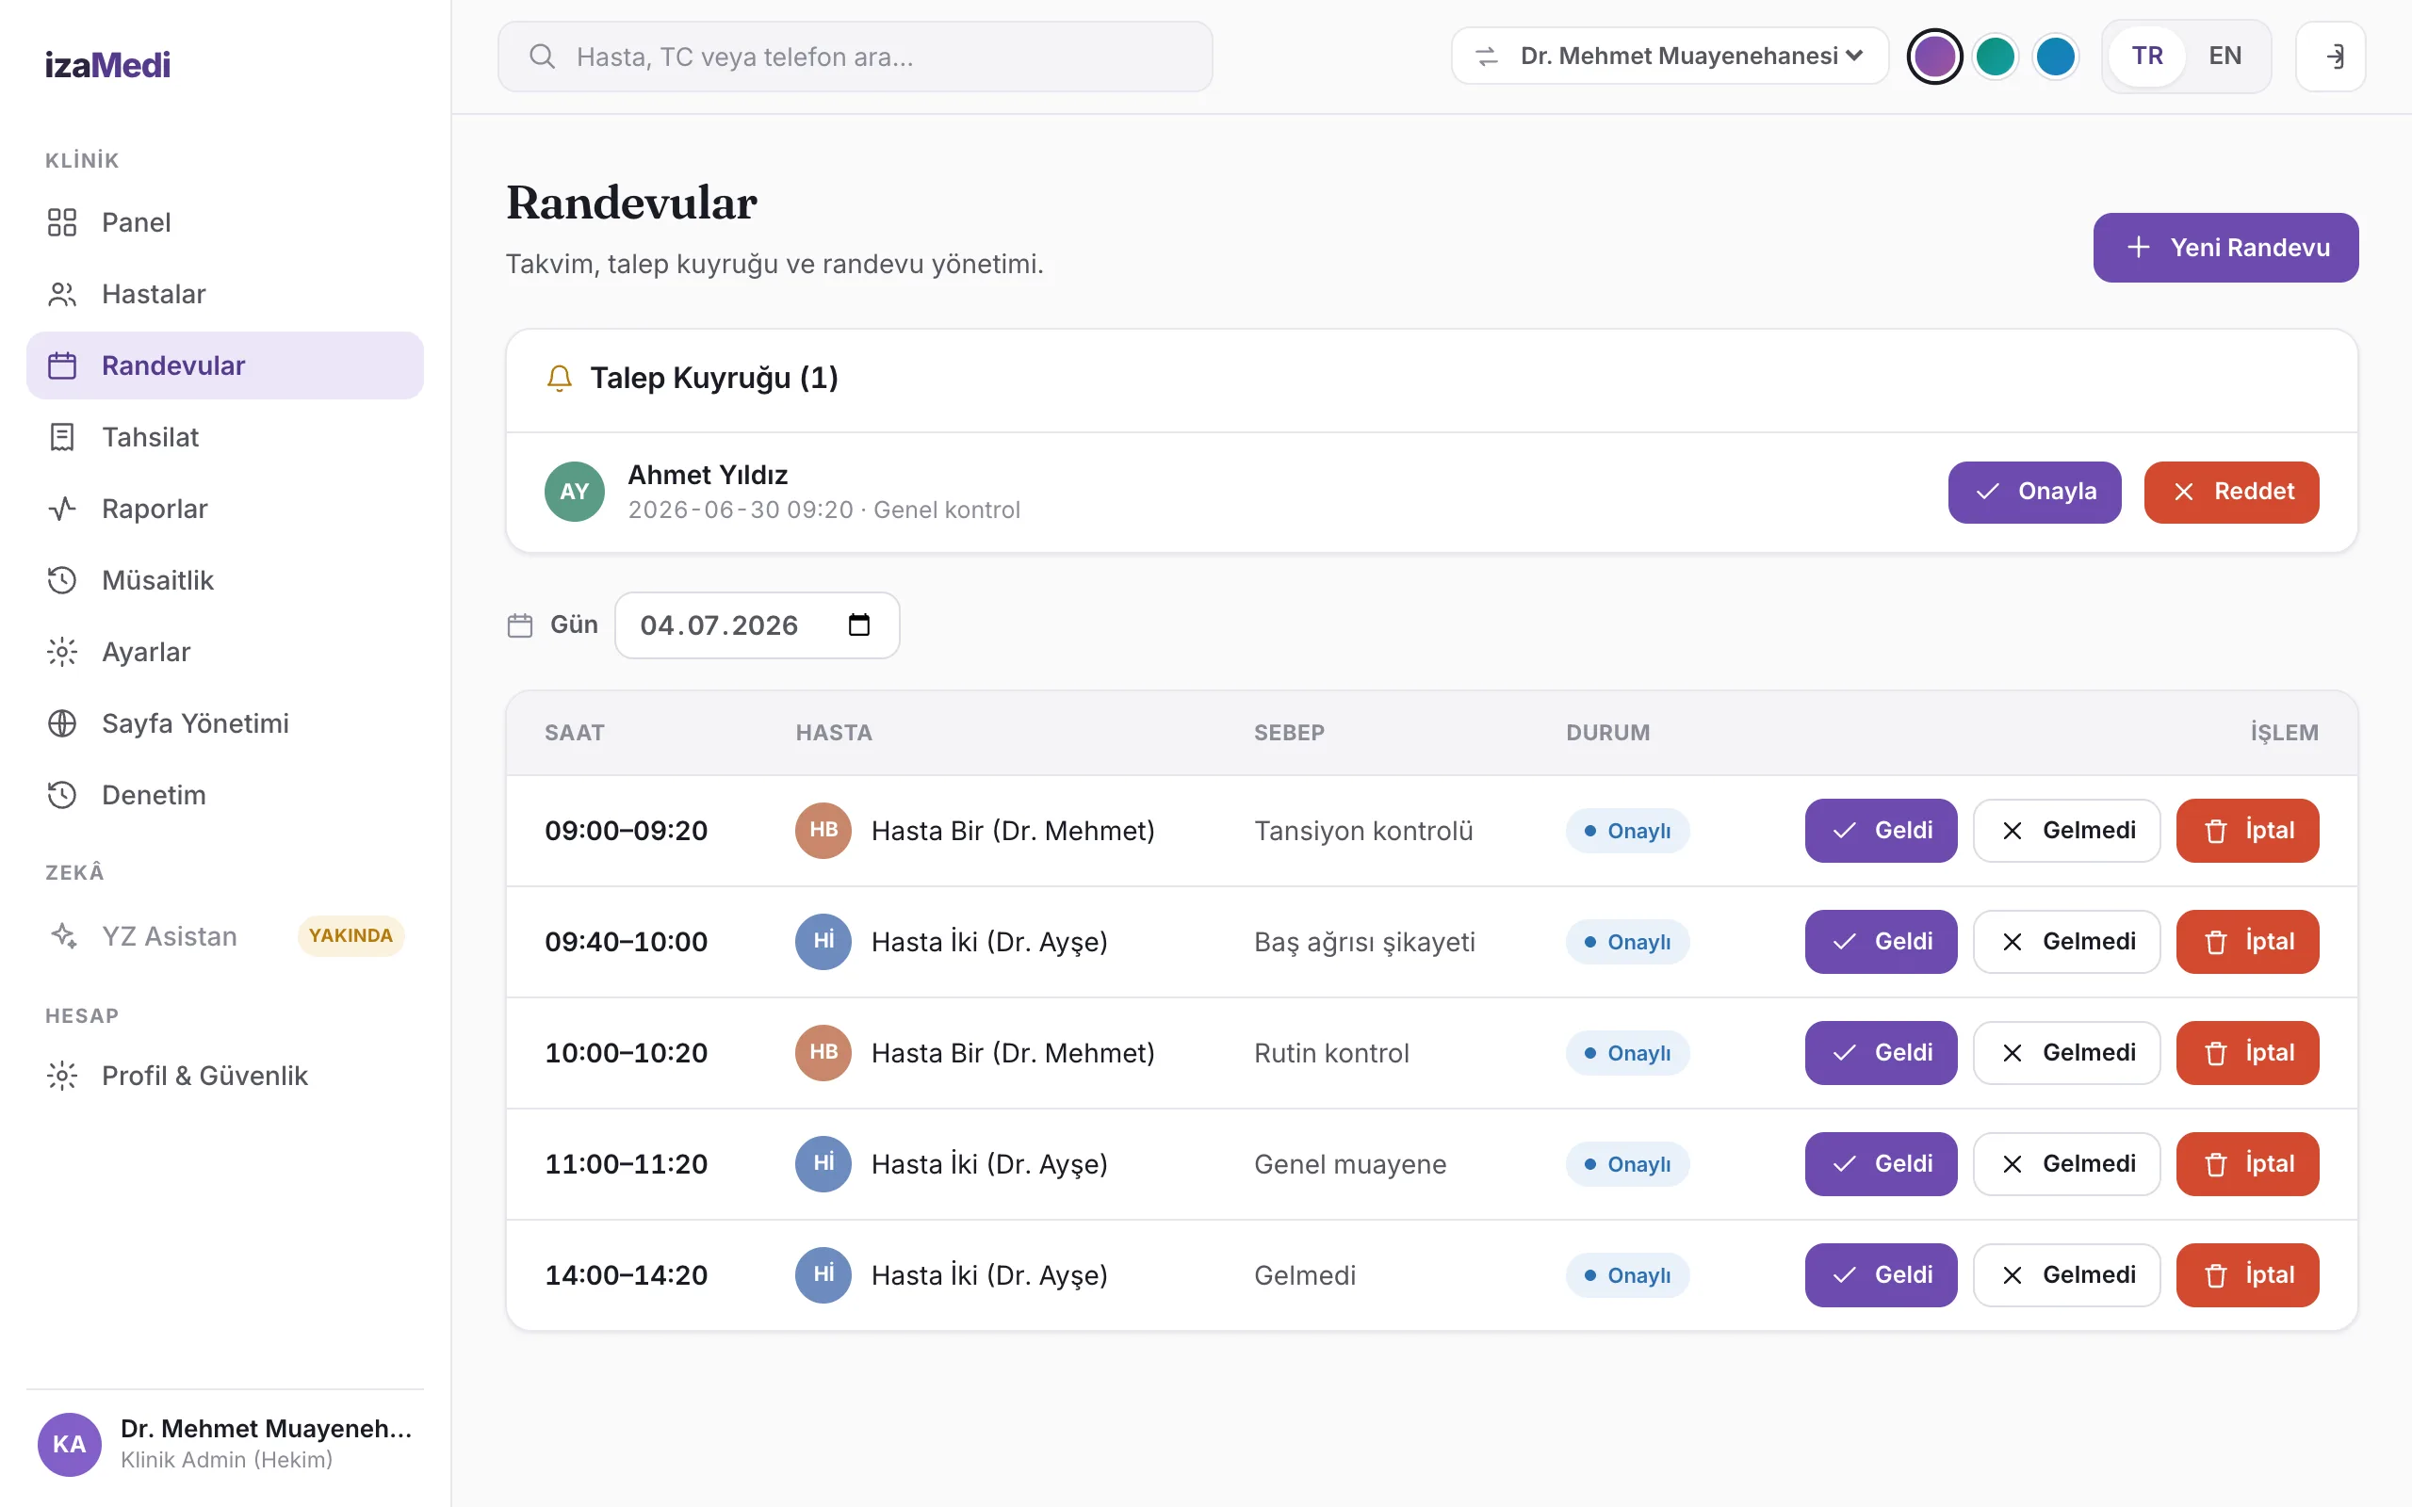The image size is (2412, 1507).
Task: Open the 04.07.2026 day date field
Action: click(757, 624)
